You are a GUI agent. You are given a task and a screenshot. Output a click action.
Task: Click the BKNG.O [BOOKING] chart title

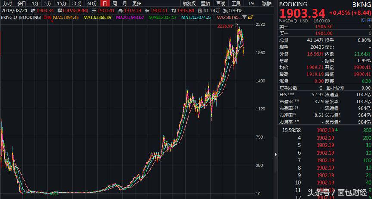(21, 17)
